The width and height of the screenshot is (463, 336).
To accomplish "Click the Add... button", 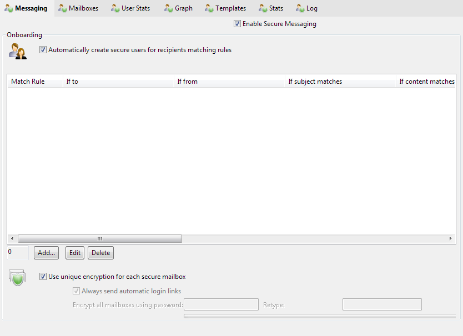I will tap(46, 253).
